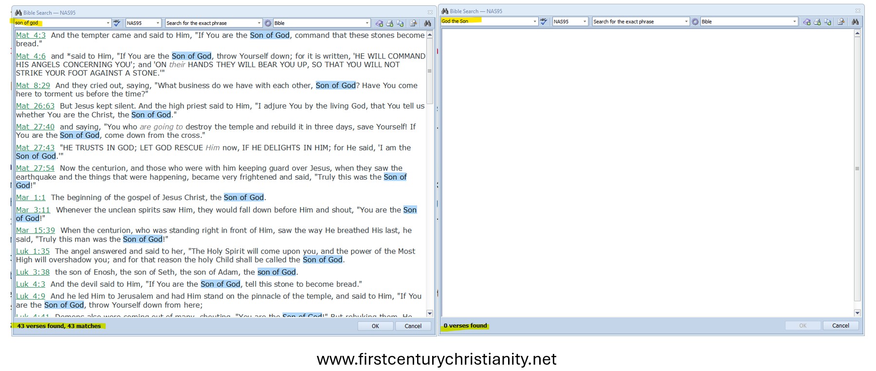Open Bible range dropdown in left window
This screenshot has width=876, height=371.
367,23
